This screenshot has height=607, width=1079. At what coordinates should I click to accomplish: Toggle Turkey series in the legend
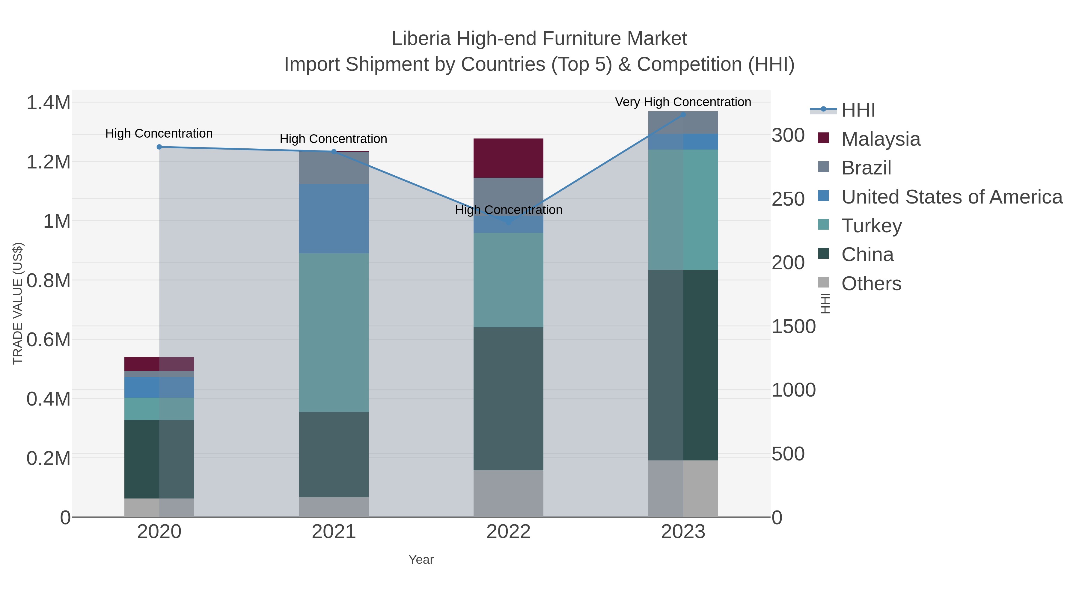coord(860,225)
